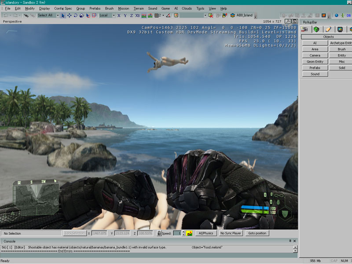Click the Brush object button

(x=341, y=49)
